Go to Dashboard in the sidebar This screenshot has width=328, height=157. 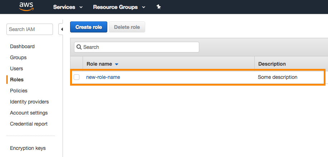22,46
